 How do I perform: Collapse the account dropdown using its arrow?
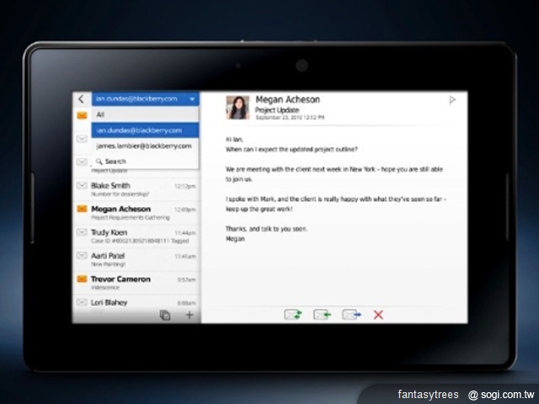click(x=191, y=98)
